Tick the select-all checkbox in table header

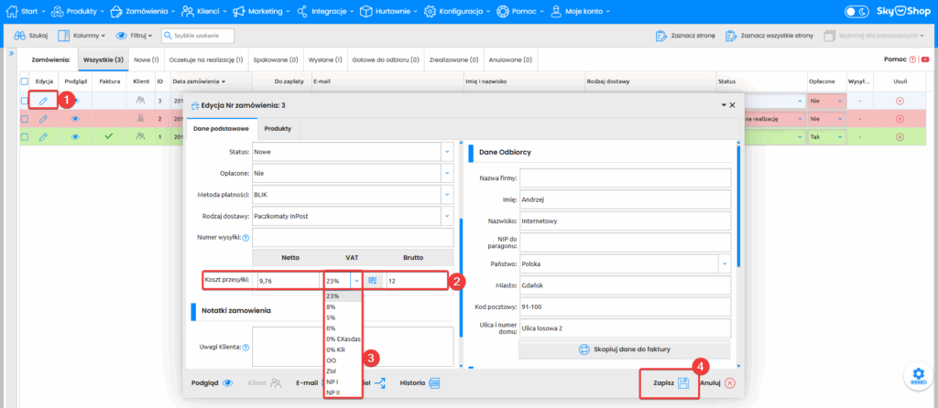[x=25, y=81]
